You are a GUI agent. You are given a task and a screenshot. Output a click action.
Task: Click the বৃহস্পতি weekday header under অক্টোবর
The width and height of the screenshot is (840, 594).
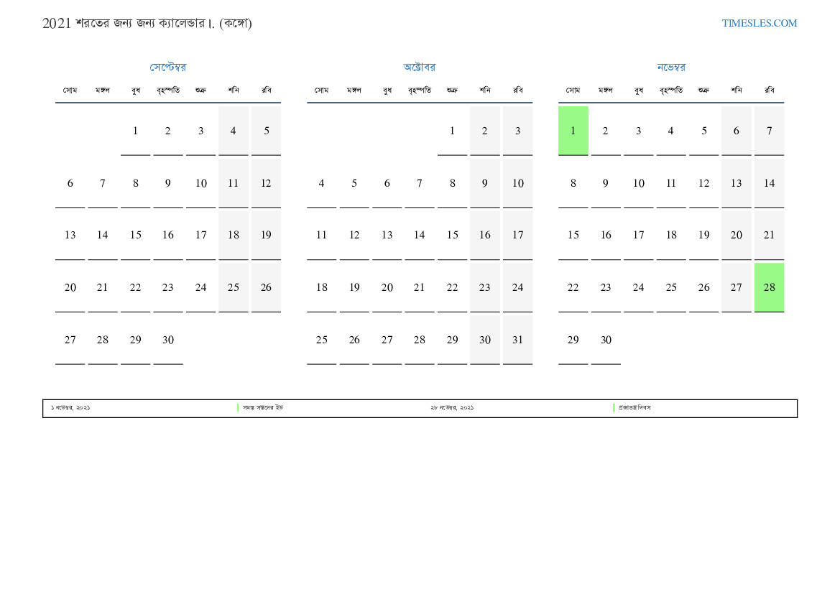coord(419,91)
